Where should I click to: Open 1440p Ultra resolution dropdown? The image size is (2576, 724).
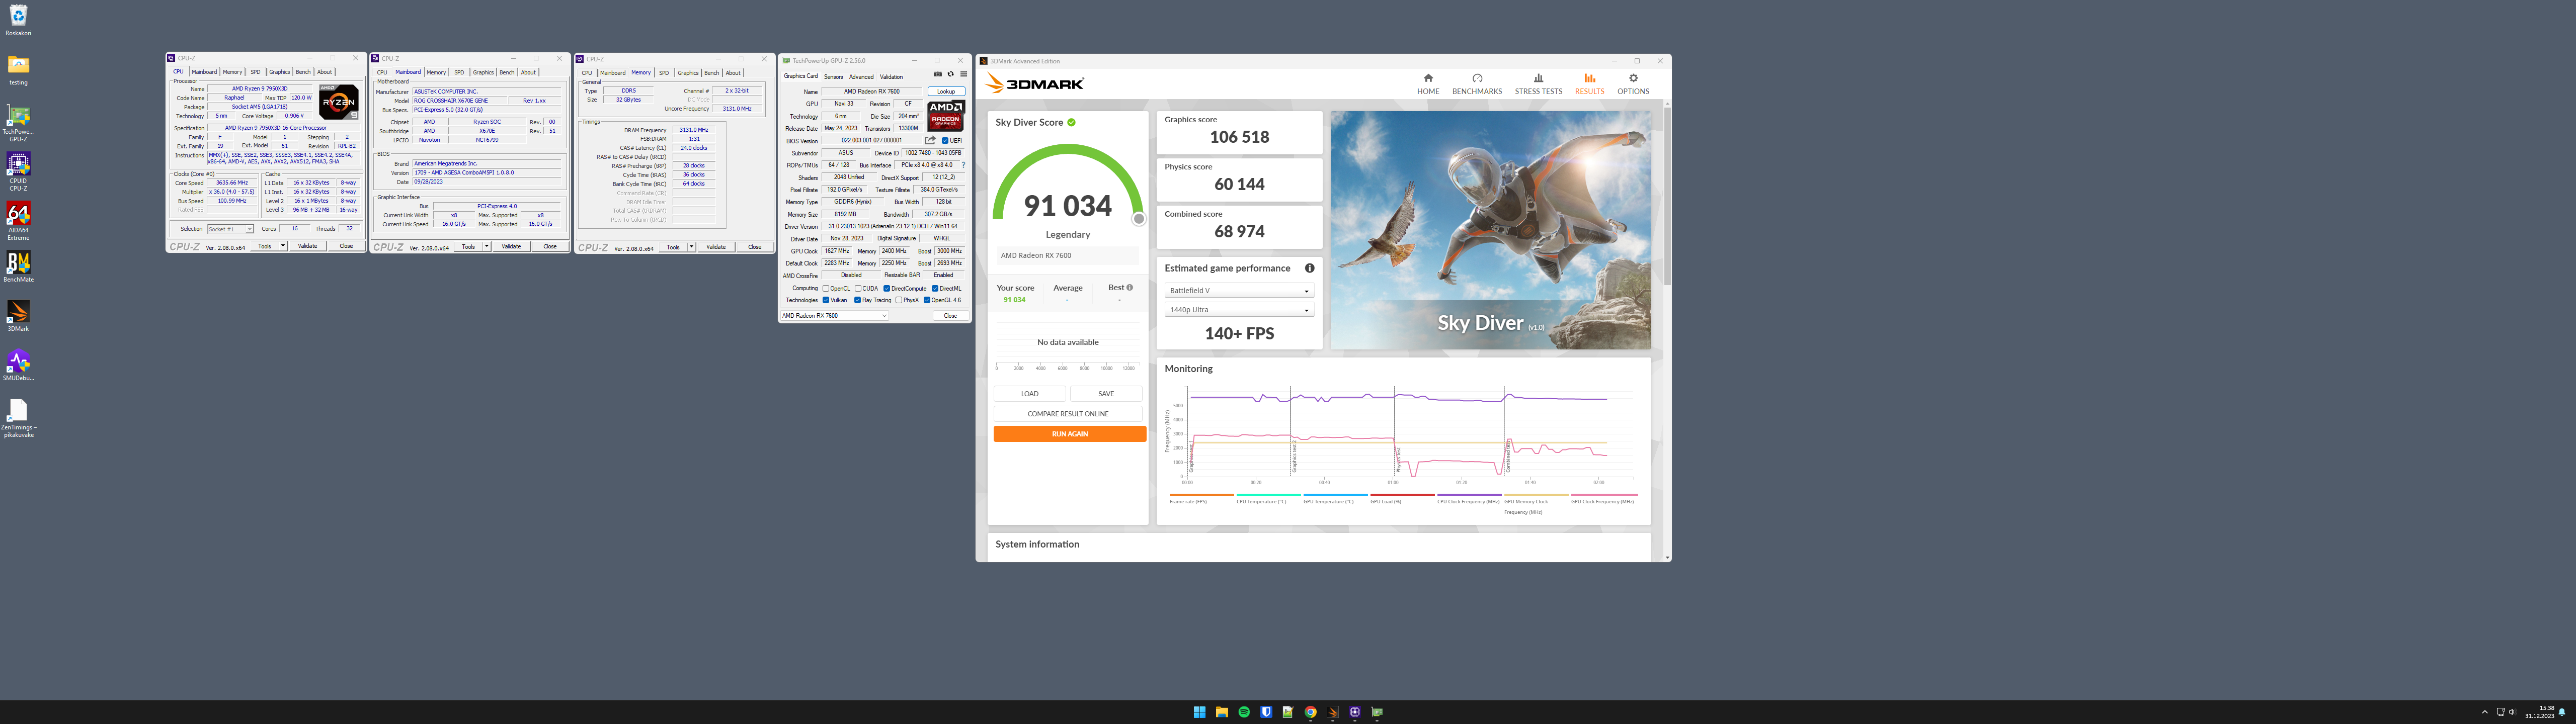coord(1239,310)
